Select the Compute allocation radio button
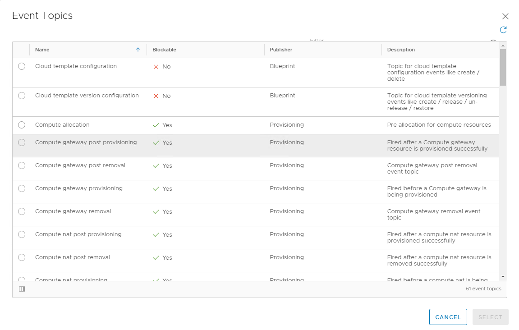The image size is (519, 330). 22,125
